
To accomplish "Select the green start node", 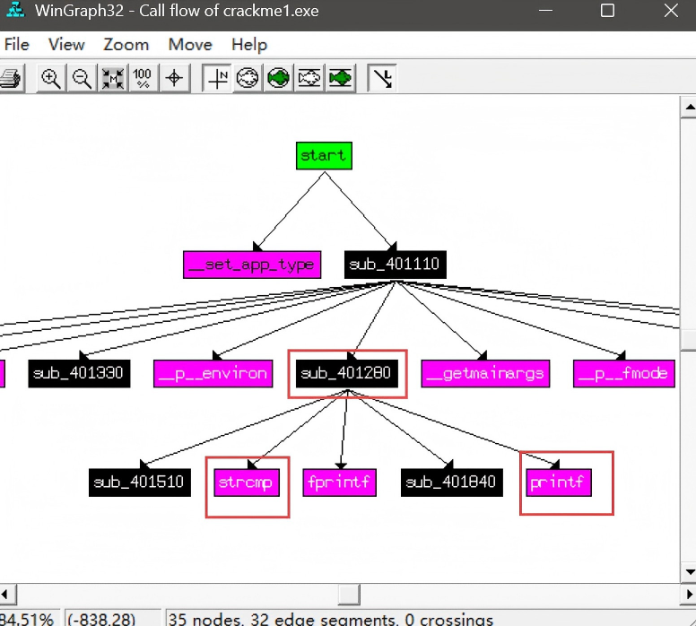I will [324, 156].
